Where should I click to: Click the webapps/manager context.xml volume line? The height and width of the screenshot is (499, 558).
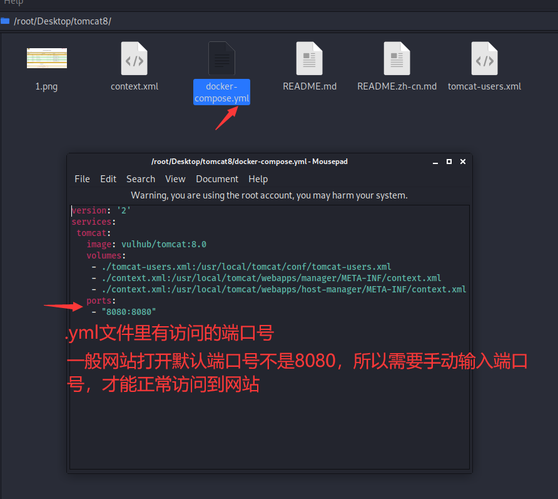coord(266,278)
